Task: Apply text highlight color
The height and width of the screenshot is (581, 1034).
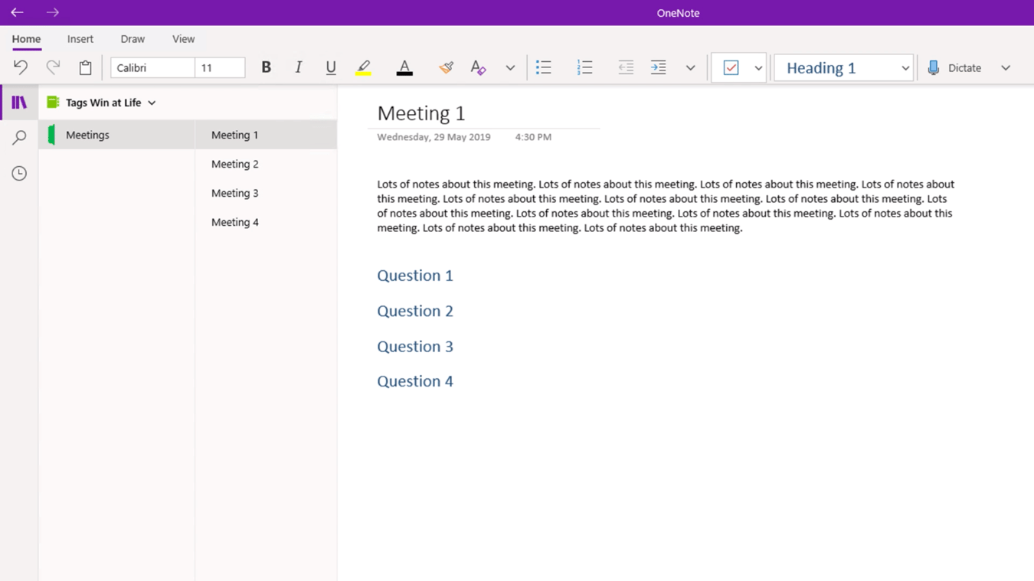Action: (x=363, y=67)
